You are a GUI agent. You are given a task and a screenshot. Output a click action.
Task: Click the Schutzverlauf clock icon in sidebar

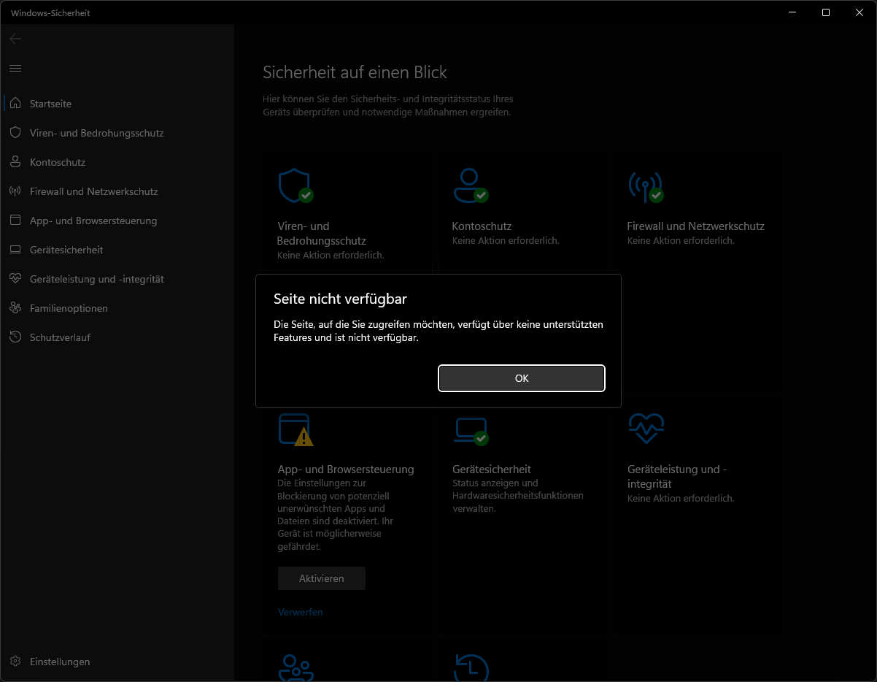coord(15,337)
